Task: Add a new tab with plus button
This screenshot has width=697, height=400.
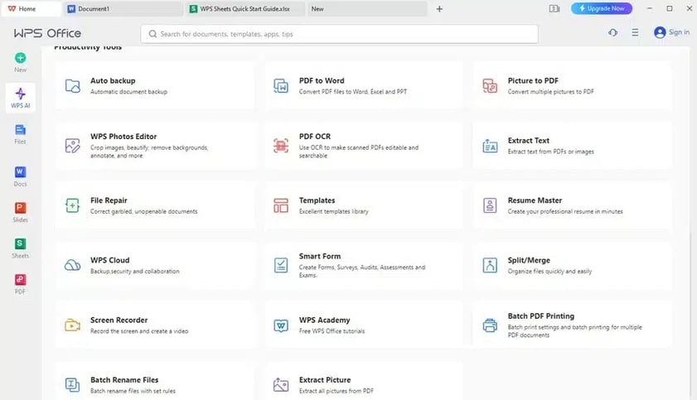Action: (x=439, y=9)
